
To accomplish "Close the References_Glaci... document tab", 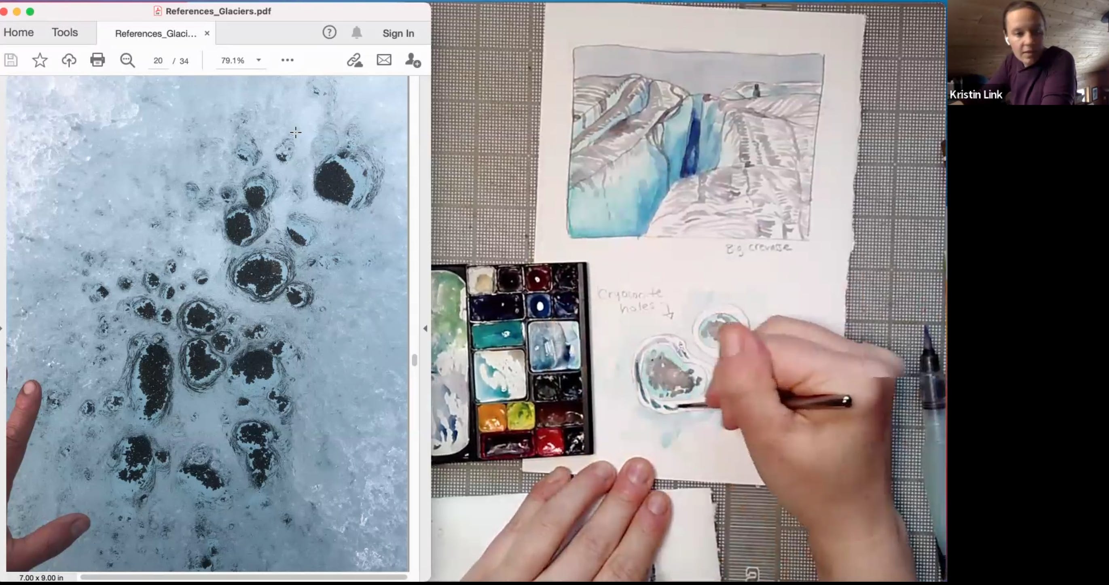I will tap(207, 33).
